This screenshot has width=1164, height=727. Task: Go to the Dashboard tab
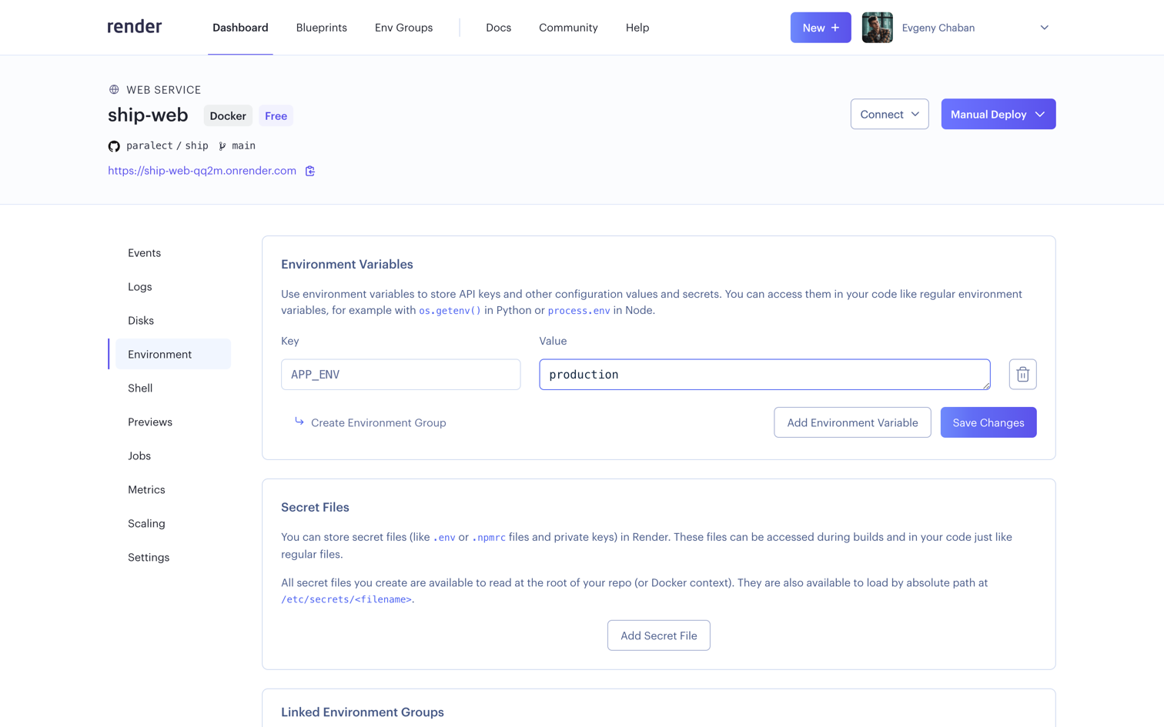[240, 28]
